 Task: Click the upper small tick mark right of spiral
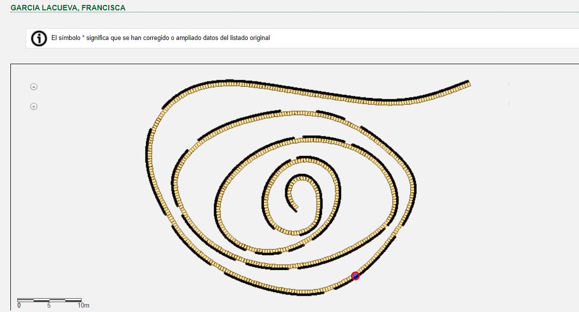[509, 84]
